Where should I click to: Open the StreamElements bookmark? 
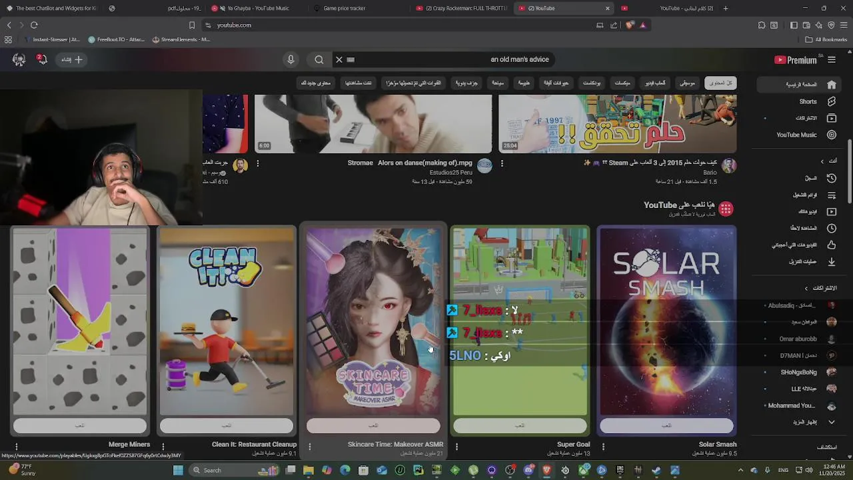181,39
